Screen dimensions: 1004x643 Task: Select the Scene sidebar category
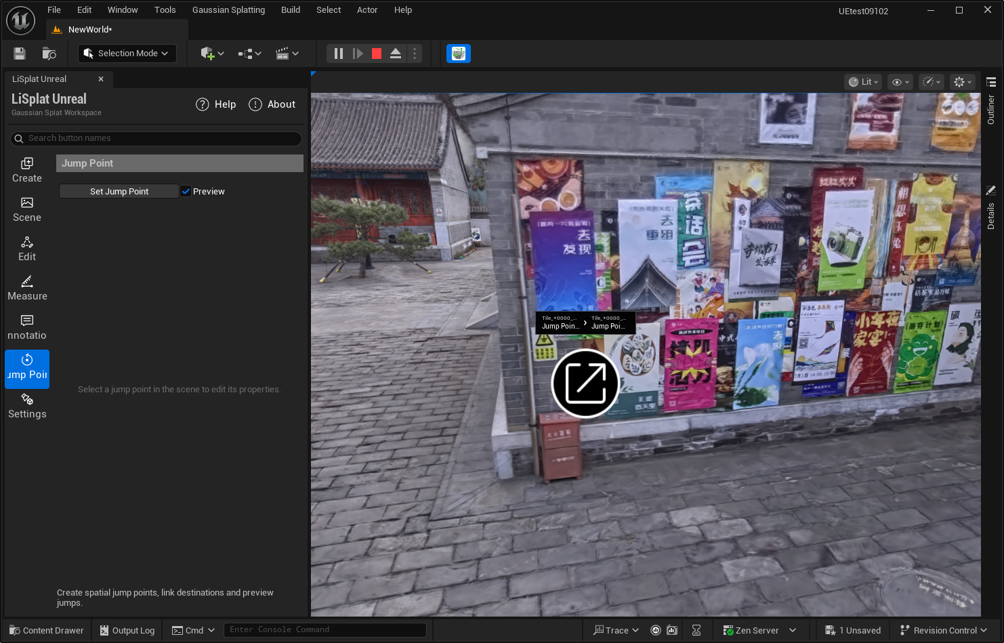click(x=27, y=209)
